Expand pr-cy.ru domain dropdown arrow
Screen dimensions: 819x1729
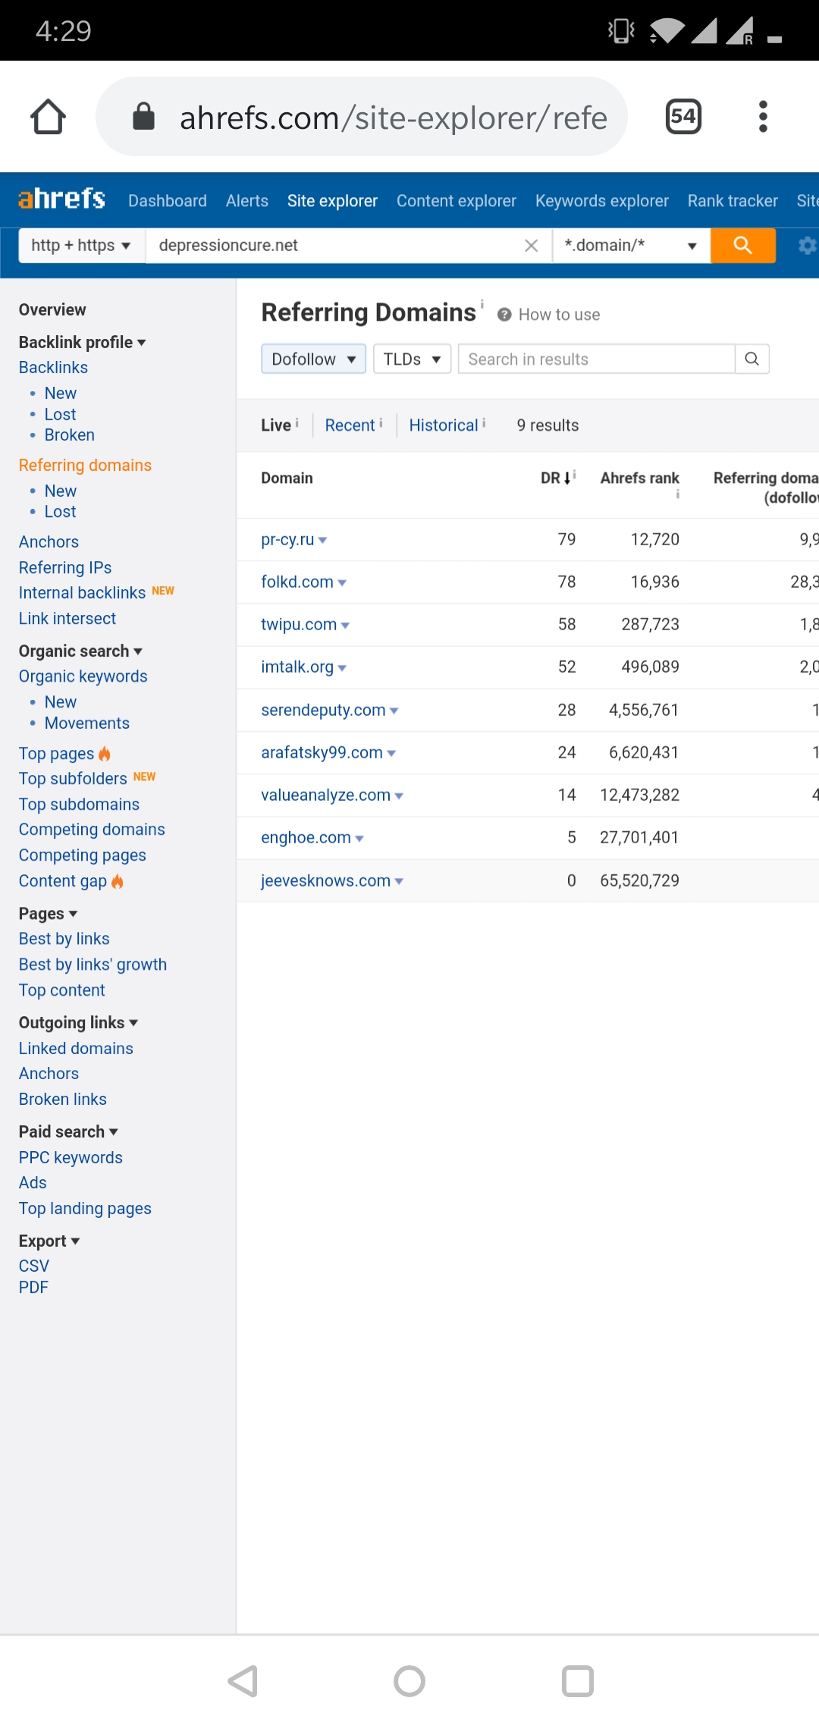(322, 541)
